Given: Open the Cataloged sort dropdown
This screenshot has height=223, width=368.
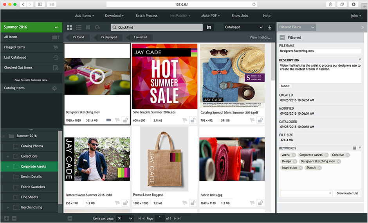Looking at the screenshot, I should [x=244, y=27].
